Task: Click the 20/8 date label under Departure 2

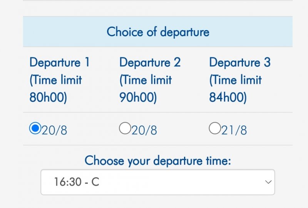Action: click(x=144, y=130)
